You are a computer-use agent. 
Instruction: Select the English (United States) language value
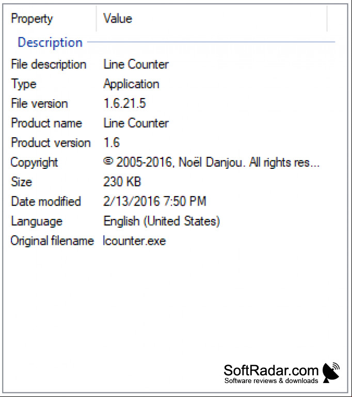(x=162, y=221)
